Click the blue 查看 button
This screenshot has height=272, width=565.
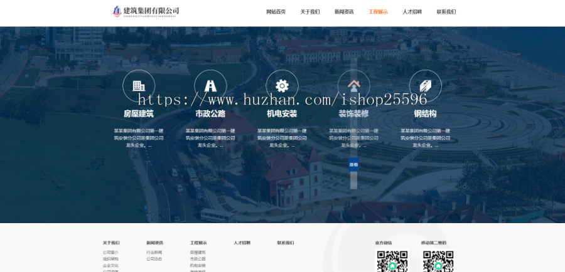click(354, 164)
